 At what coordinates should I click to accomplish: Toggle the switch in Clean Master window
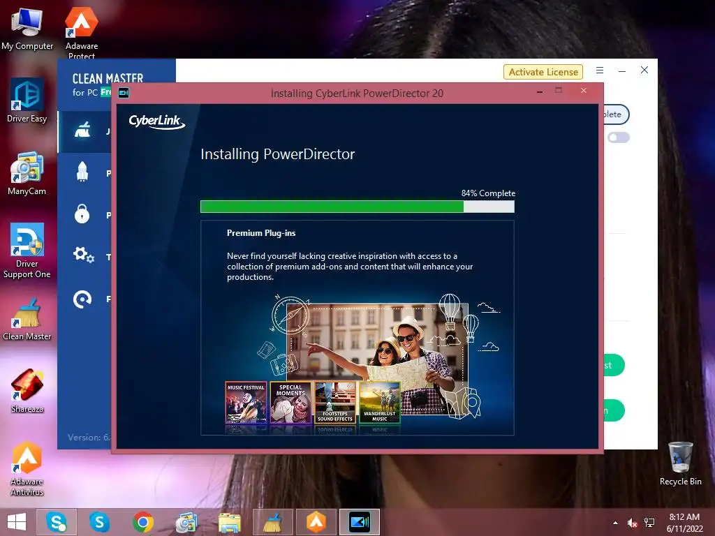pyautogui.click(x=619, y=137)
